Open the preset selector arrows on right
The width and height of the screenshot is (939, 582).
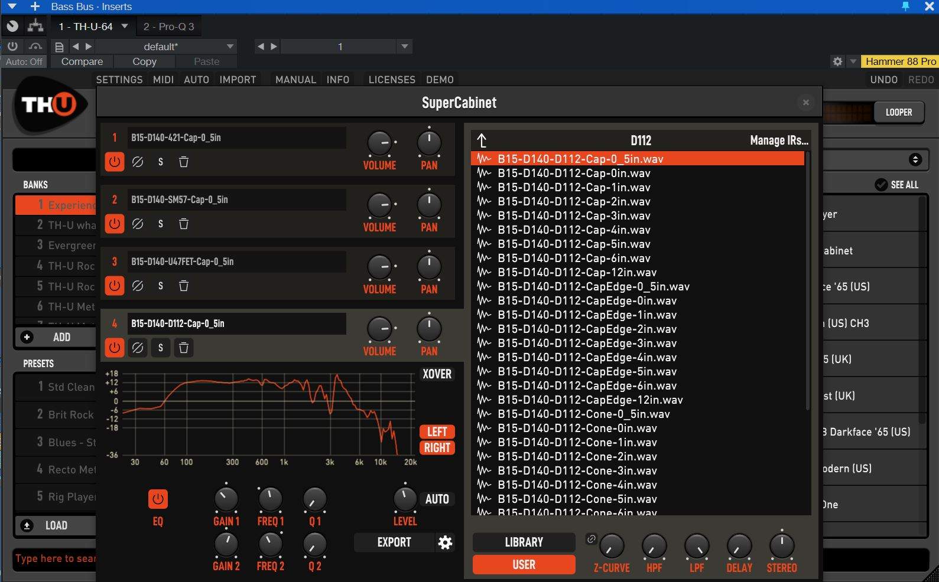tap(915, 159)
